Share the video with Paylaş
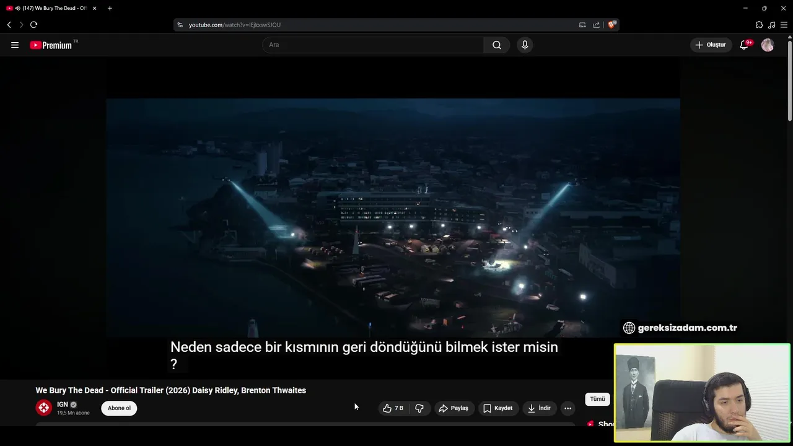This screenshot has width=793, height=446. pyautogui.click(x=453, y=408)
